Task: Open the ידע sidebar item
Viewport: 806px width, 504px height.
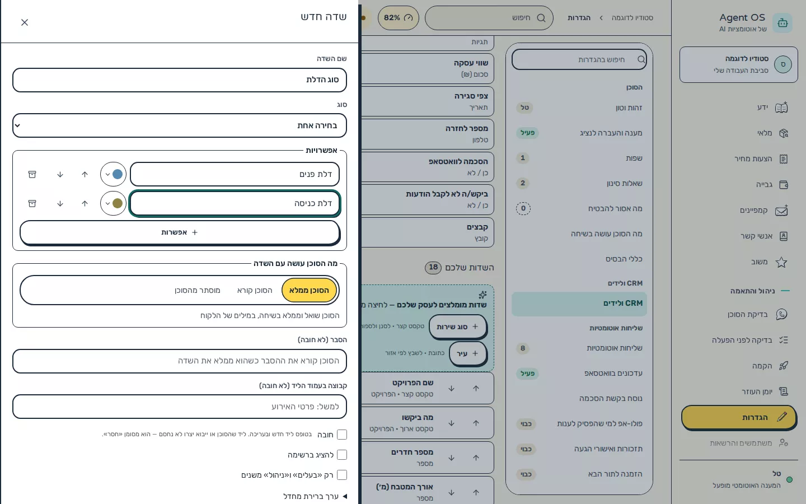Action: 739,108
